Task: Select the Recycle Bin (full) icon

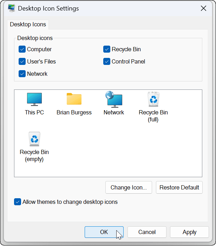Action: point(153,99)
